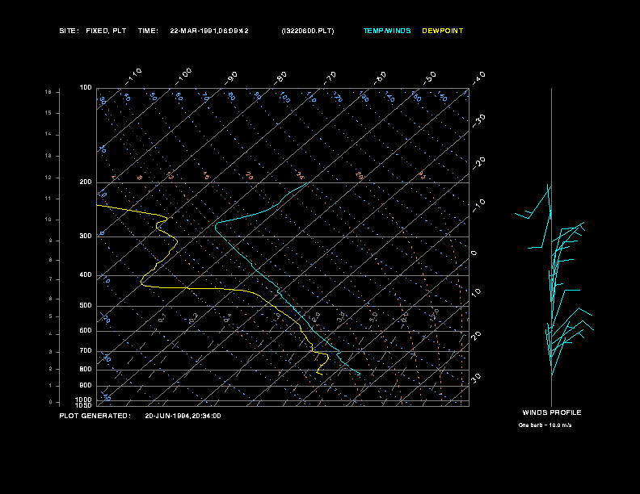The image size is (640, 494).
Task: Click the 100 pressure level label
Action: pyautogui.click(x=86, y=88)
